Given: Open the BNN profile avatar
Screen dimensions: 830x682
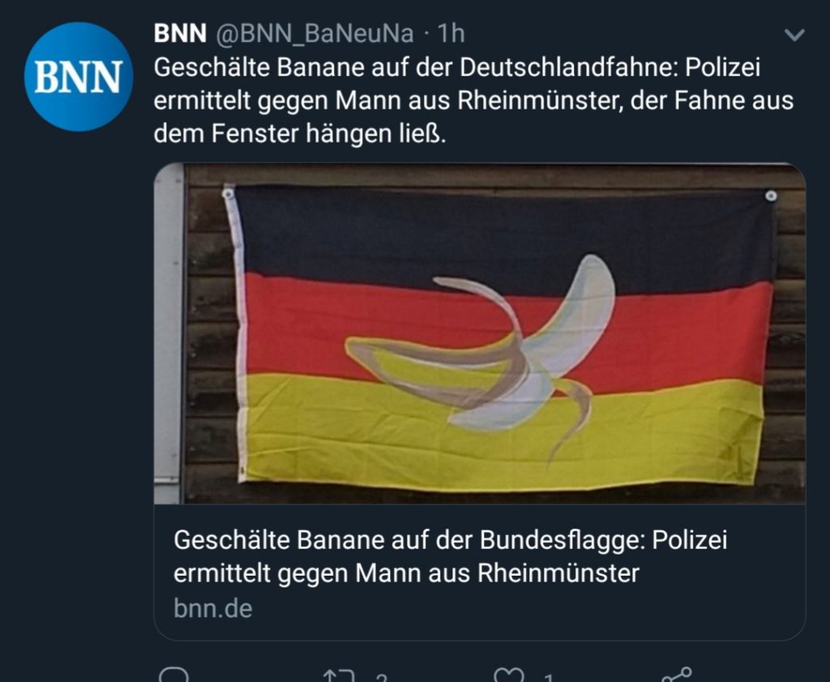Looking at the screenshot, I should click(79, 77).
